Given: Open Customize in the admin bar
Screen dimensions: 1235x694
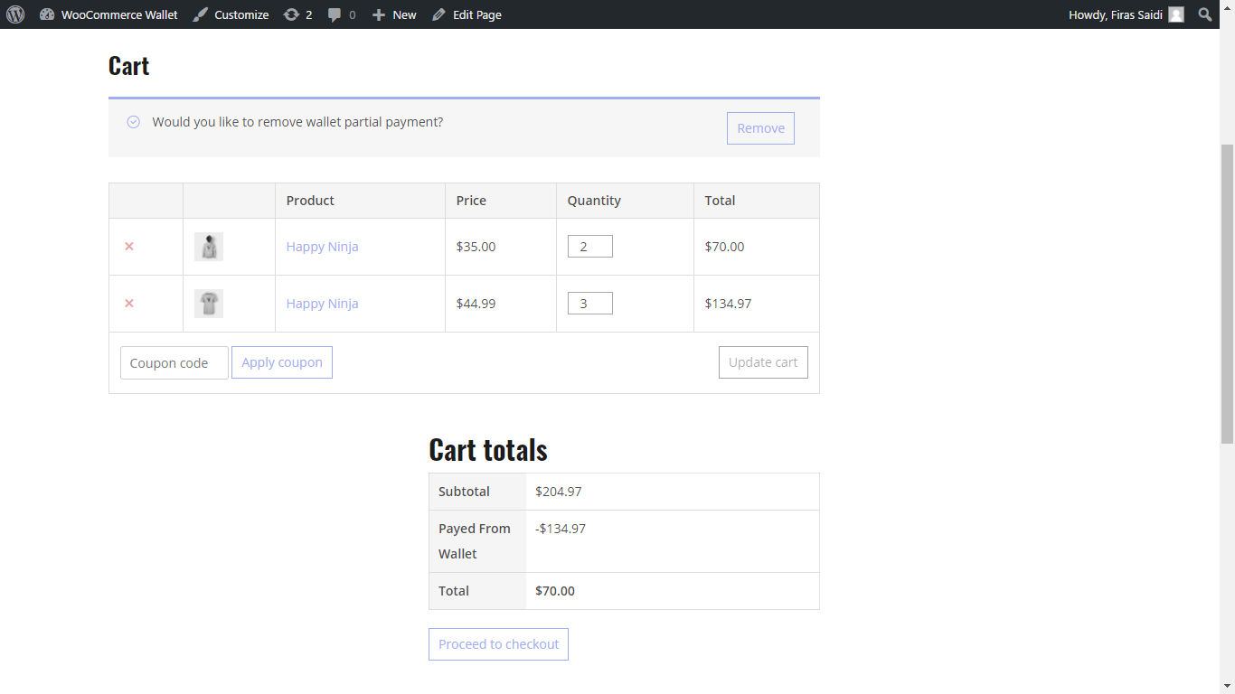Looking at the screenshot, I should point(231,14).
